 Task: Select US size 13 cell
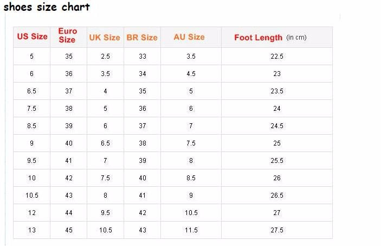[32, 230]
